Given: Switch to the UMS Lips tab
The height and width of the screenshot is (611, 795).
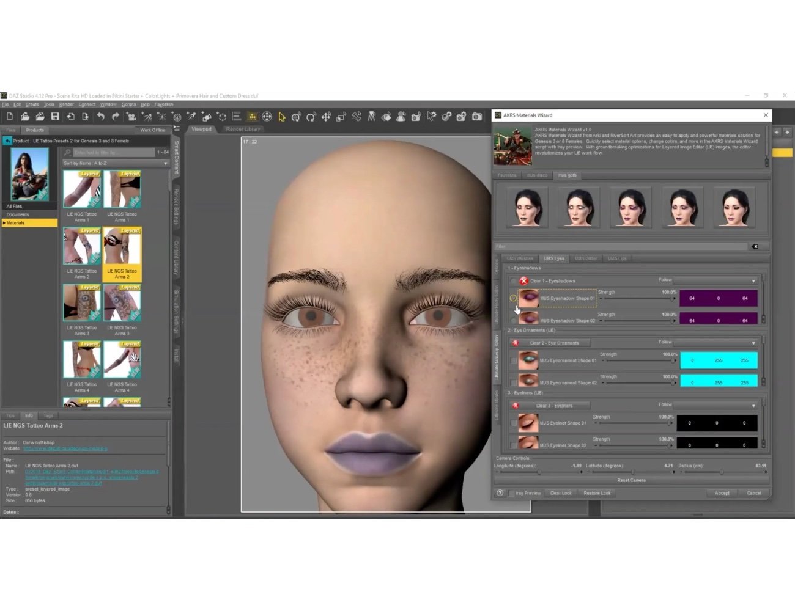Looking at the screenshot, I should (617, 258).
